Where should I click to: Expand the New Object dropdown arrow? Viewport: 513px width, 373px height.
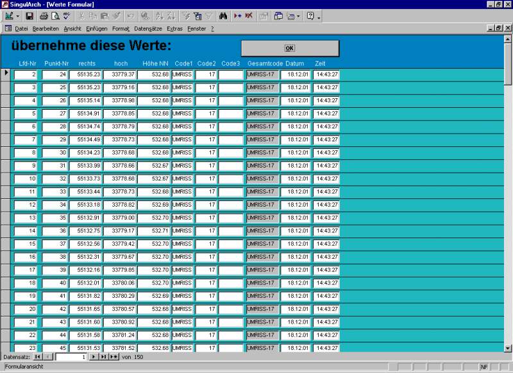point(299,15)
